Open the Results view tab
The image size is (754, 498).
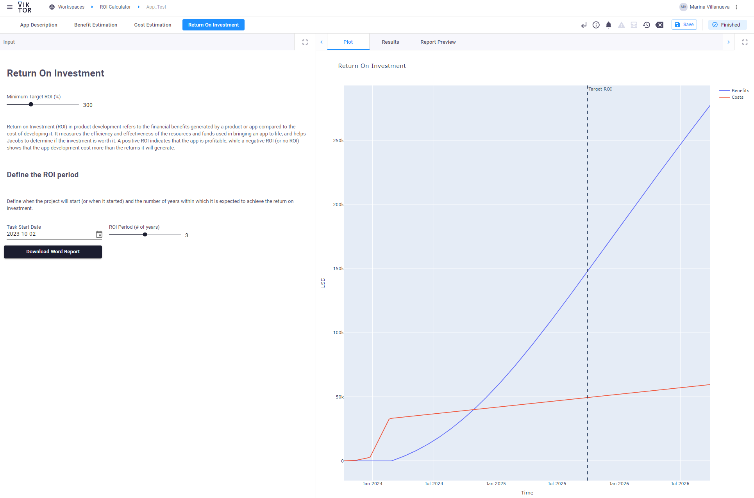click(390, 42)
